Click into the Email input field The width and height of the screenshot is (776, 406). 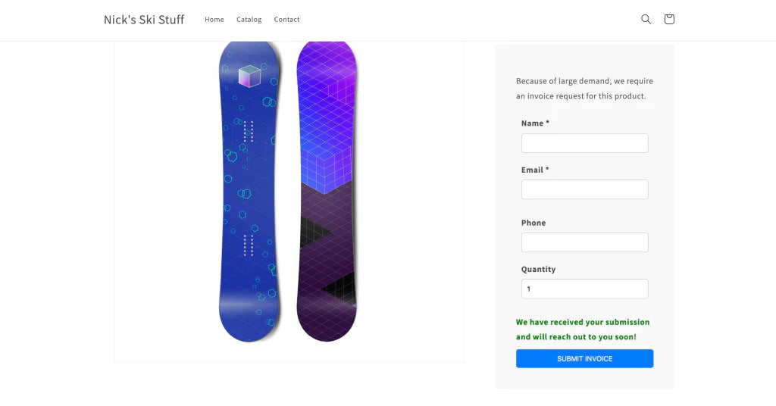pos(584,189)
